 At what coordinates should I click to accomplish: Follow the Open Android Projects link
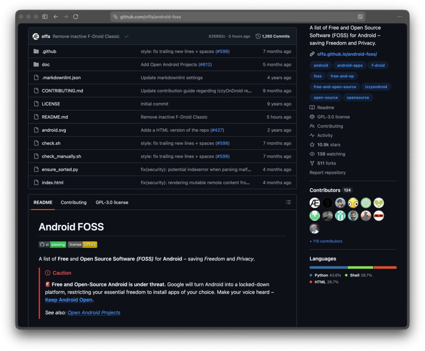point(94,313)
